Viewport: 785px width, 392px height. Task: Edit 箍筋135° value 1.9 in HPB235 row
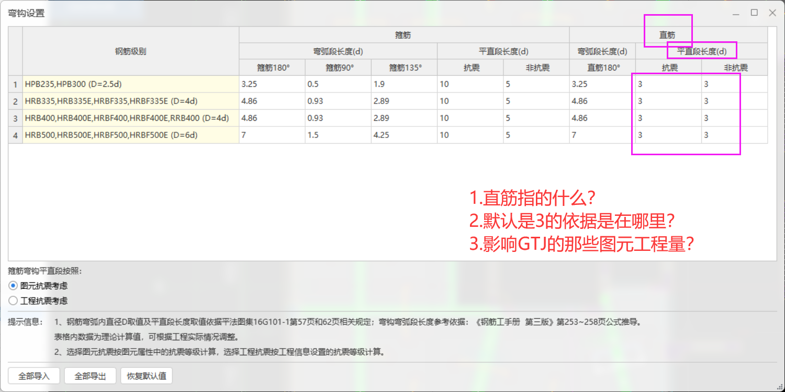[x=404, y=84]
